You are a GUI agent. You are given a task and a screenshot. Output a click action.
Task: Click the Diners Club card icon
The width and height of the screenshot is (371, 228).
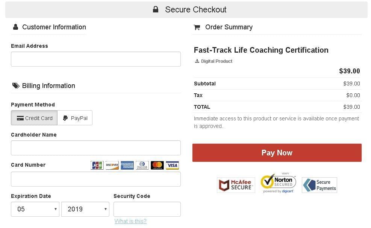142,165
